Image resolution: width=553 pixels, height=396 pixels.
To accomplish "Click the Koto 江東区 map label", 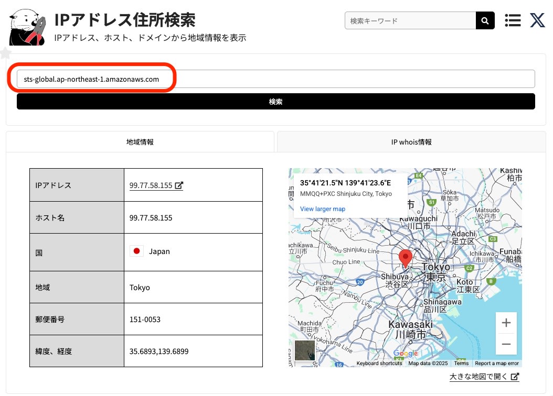I will [467, 285].
